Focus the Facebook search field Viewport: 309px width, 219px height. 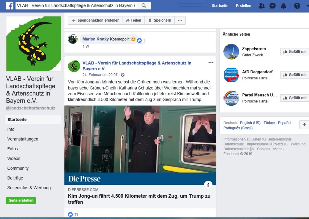(x=76, y=5)
